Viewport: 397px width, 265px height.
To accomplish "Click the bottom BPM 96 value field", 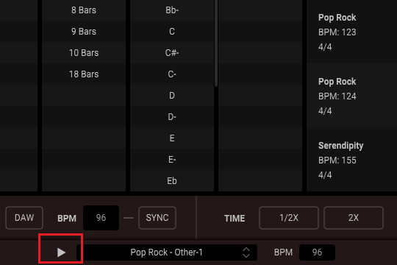I will click(317, 252).
